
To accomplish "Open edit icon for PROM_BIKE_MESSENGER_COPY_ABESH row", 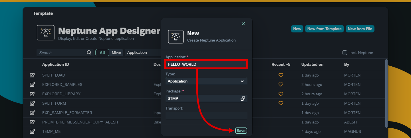I will [x=33, y=122].
